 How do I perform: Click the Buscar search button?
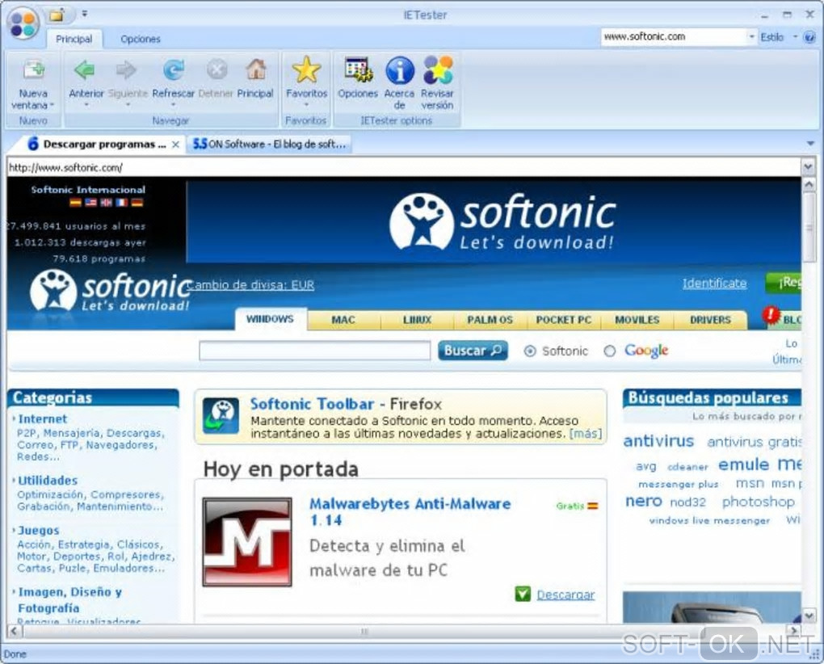tap(473, 351)
